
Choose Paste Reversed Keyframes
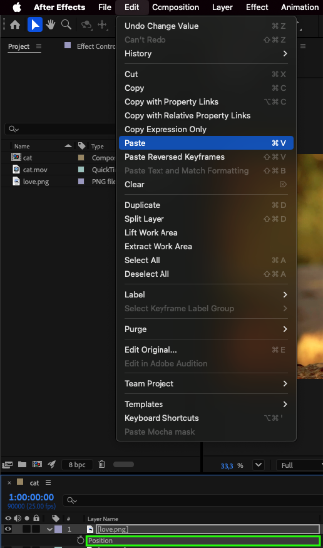[206, 157]
